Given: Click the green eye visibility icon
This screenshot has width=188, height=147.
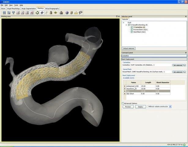Looking at the screenshot, I should pyautogui.click(x=56, y=13).
